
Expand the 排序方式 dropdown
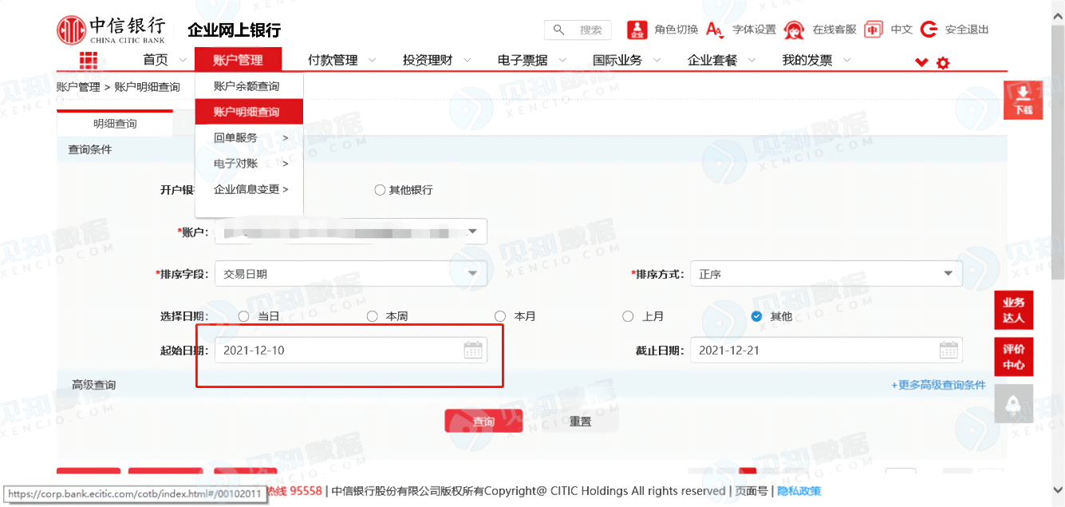tap(826, 274)
